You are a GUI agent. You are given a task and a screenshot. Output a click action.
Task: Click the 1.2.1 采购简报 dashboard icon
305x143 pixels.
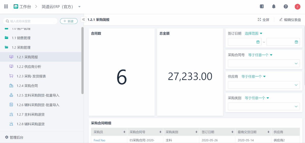click(x=11, y=57)
